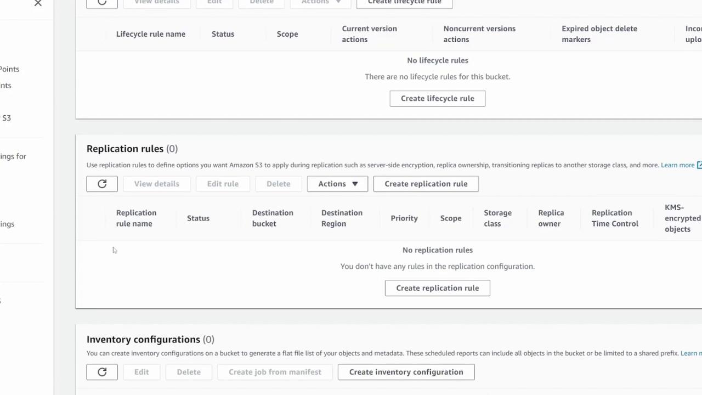Close the left navigation panel
The width and height of the screenshot is (702, 395).
pos(38,3)
